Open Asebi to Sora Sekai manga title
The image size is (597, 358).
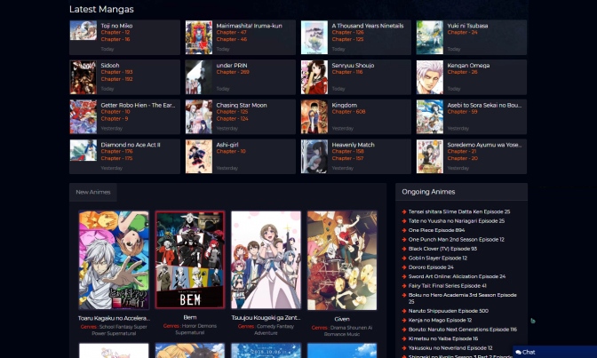pos(484,105)
